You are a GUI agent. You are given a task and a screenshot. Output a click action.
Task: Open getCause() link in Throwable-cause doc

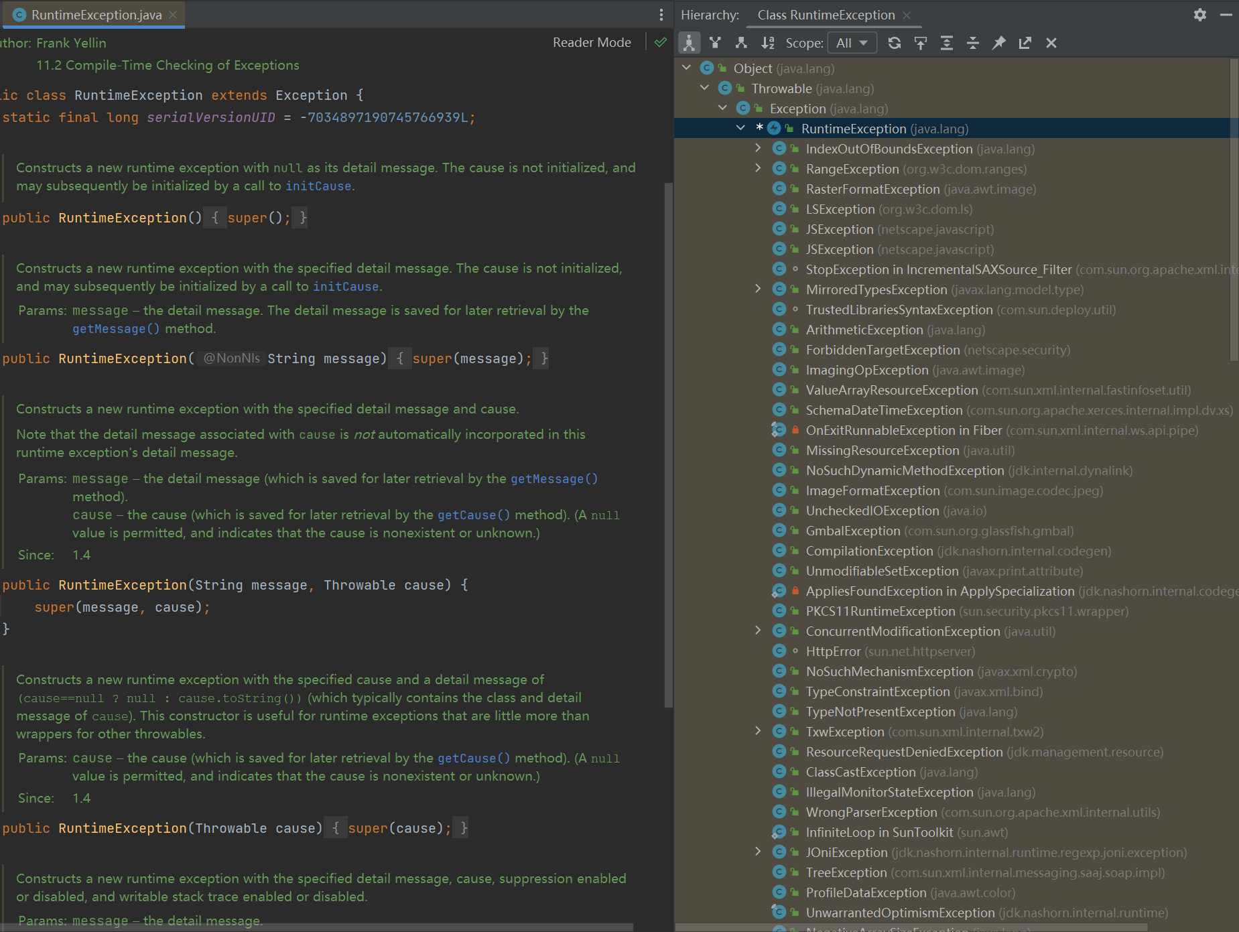pyautogui.click(x=474, y=758)
